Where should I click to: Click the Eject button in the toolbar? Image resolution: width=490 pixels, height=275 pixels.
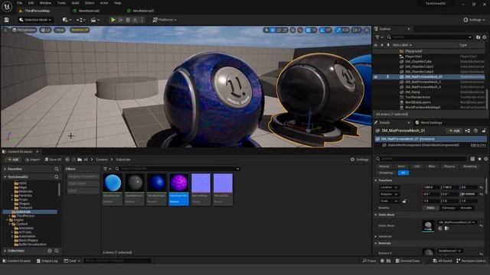(135, 20)
